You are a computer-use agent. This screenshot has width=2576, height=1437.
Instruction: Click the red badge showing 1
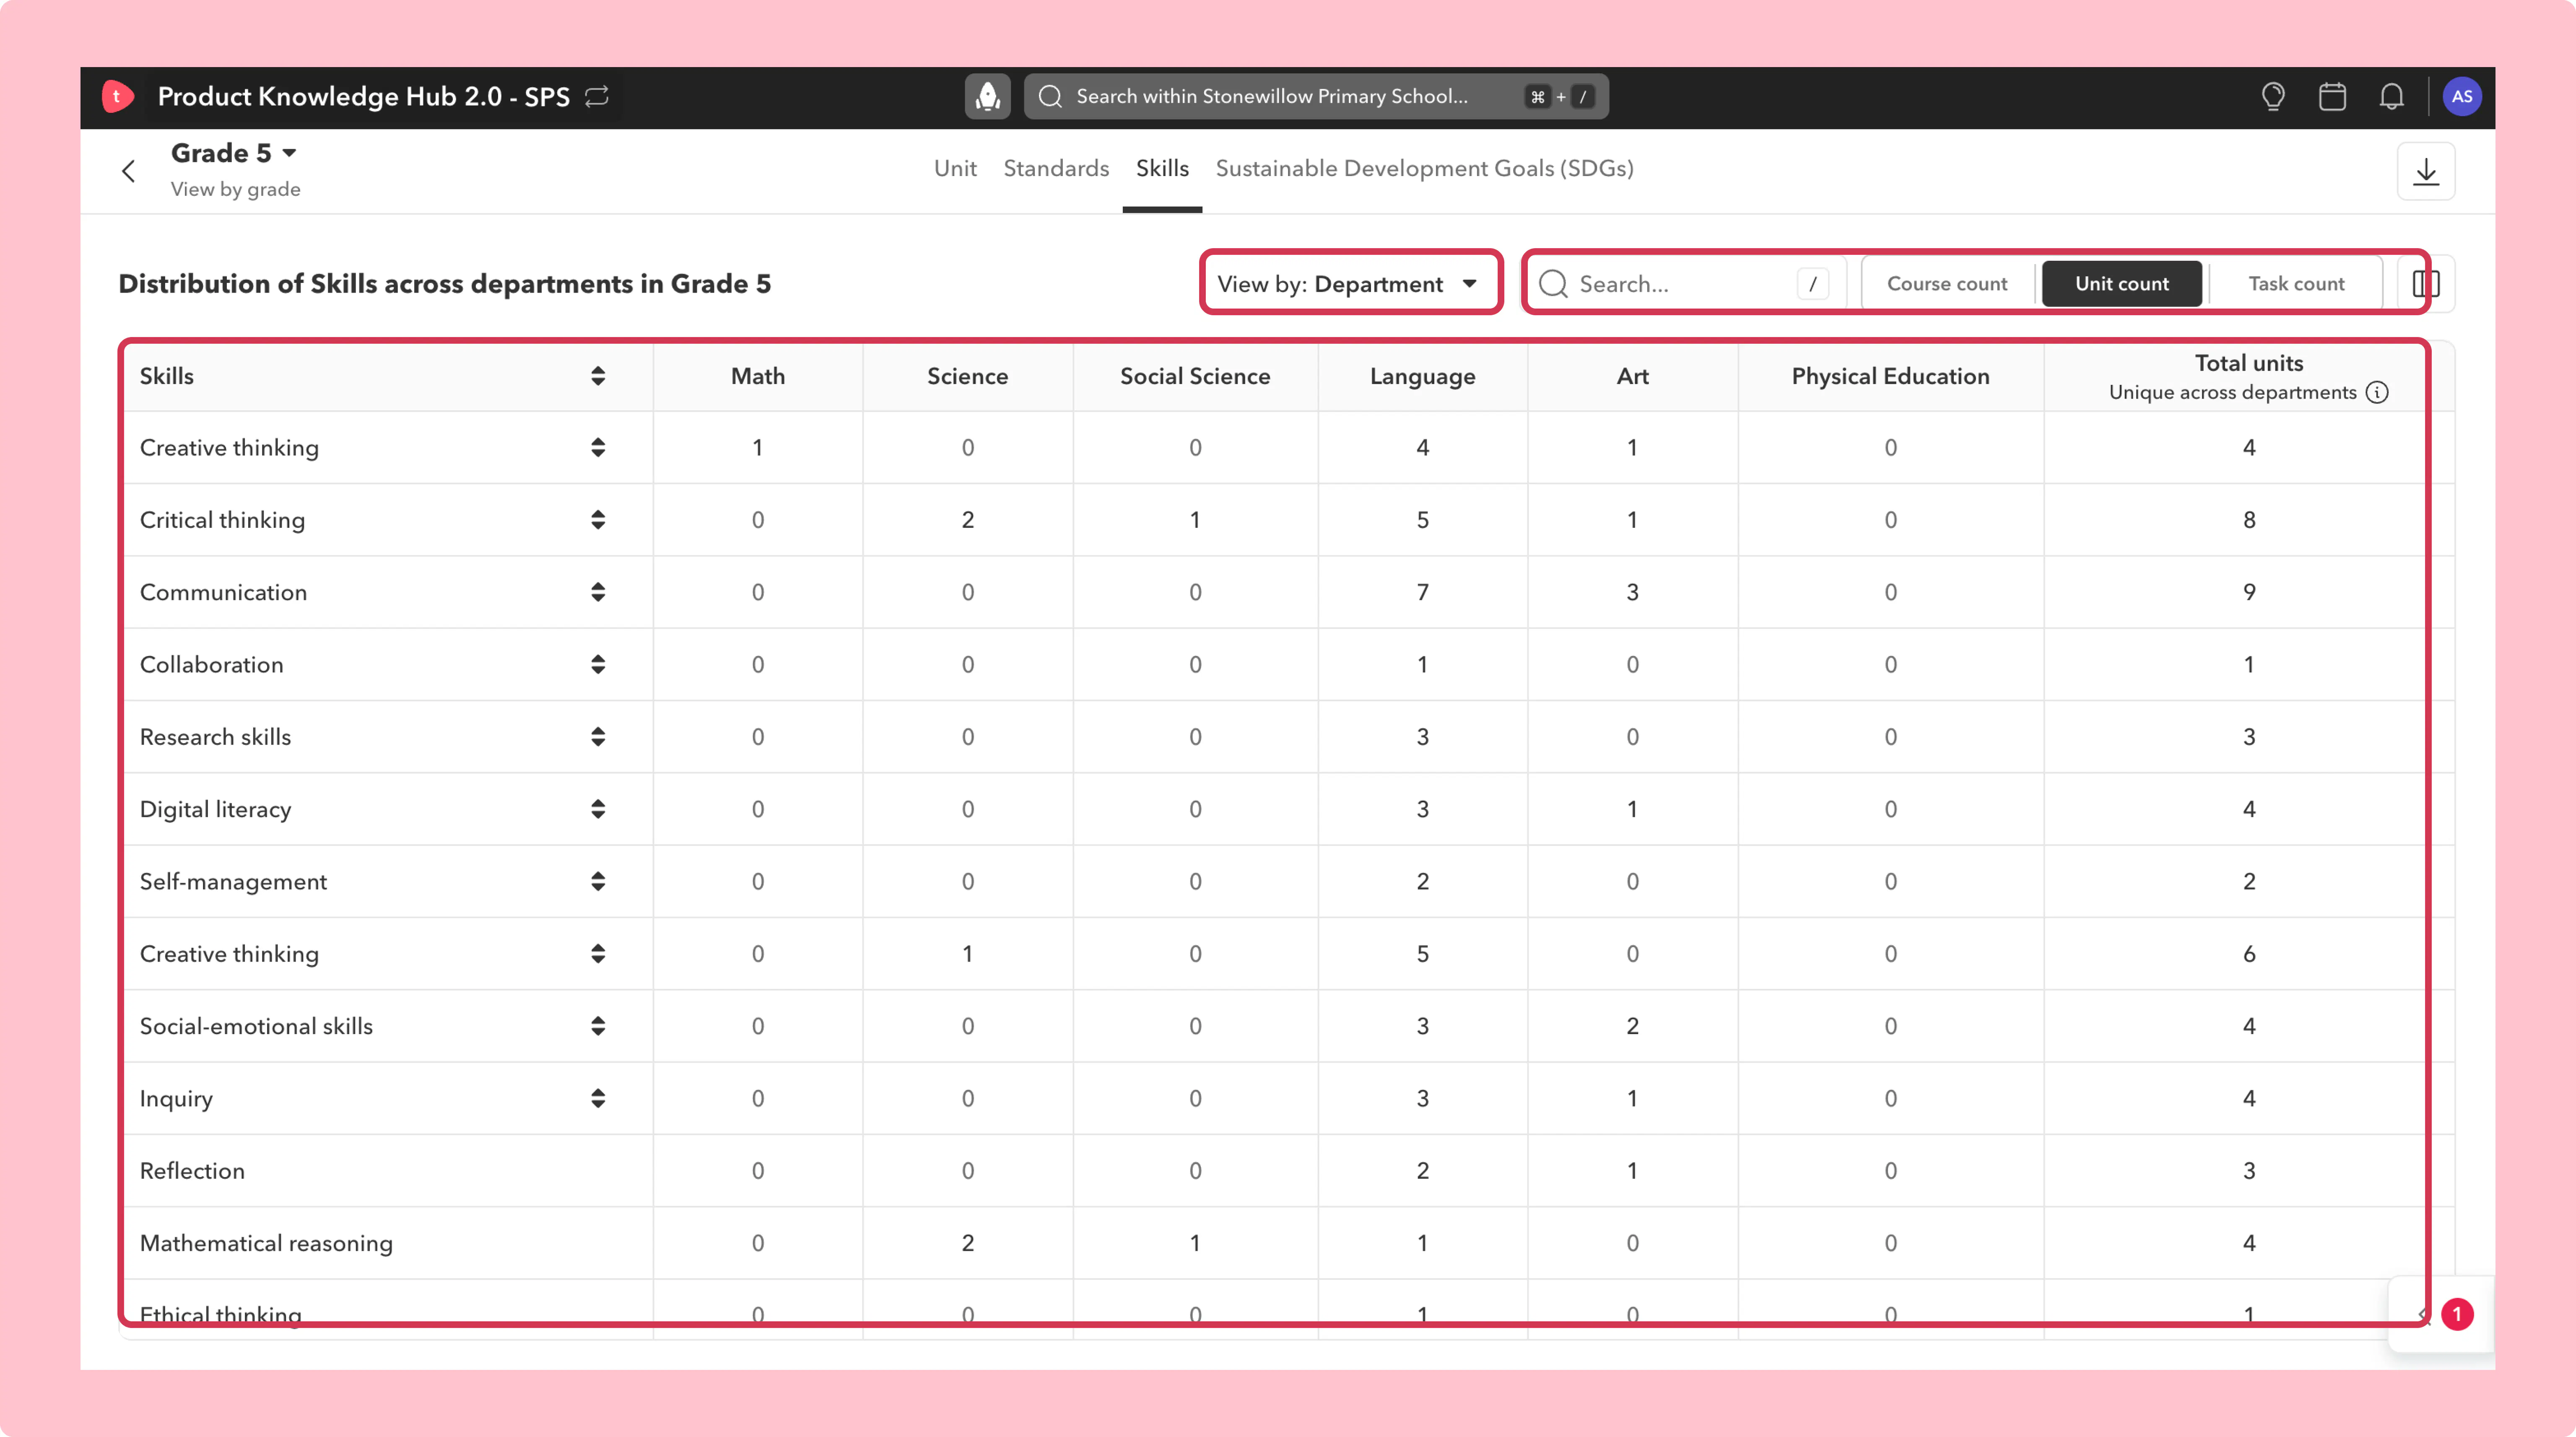pos(2457,1314)
